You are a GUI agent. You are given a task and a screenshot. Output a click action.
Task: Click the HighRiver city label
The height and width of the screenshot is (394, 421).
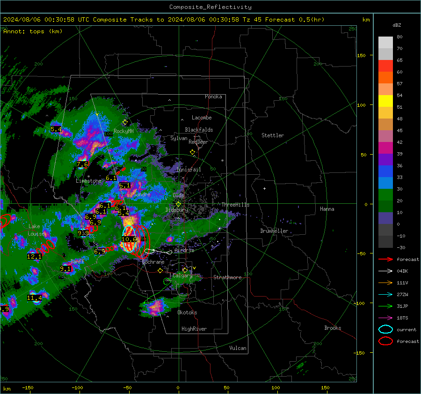pyautogui.click(x=194, y=329)
